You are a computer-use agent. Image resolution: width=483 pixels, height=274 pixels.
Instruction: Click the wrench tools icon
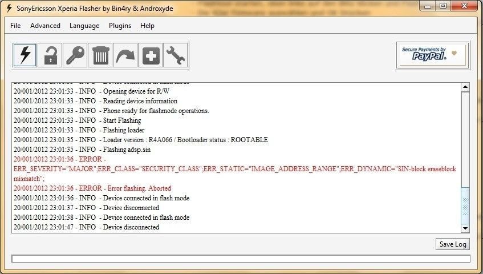click(x=175, y=55)
